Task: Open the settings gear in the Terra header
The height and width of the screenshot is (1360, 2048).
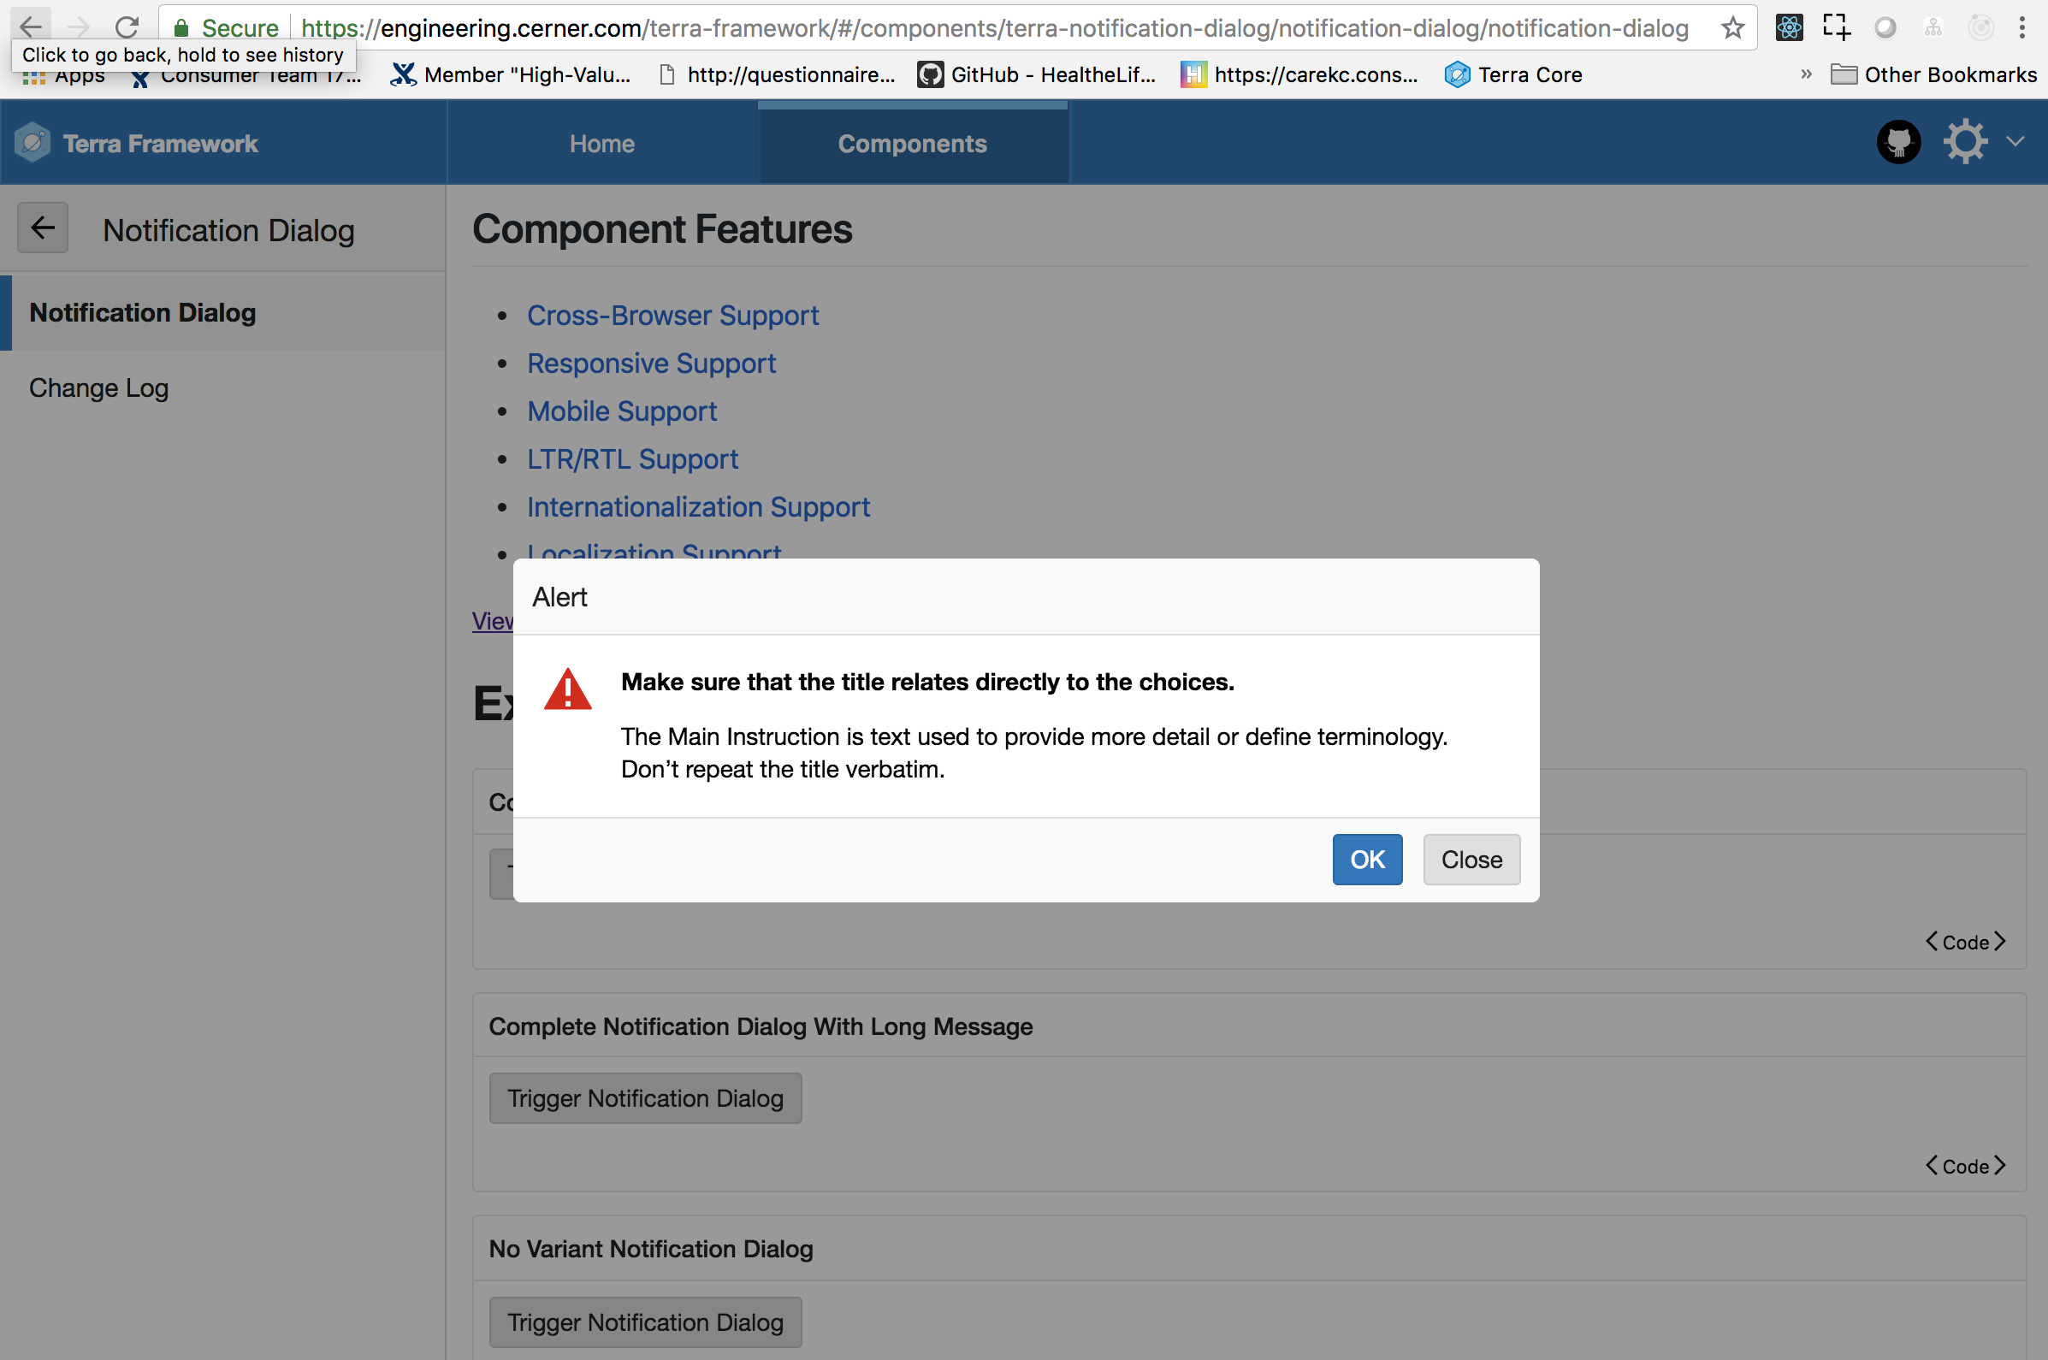Action: pos(1964,140)
